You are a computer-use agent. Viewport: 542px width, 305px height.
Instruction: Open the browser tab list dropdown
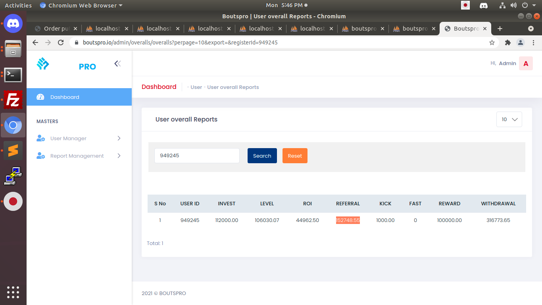point(531,29)
